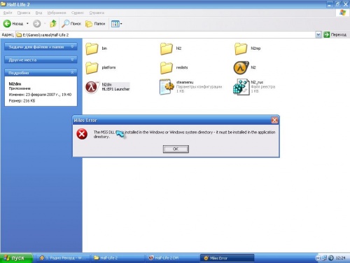Screen dimensions: 350x263
Task: Click the error message text in the dialog
Action: point(184,135)
